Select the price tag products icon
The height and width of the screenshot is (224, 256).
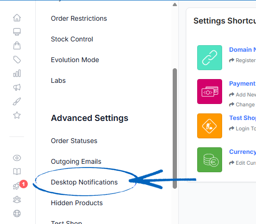coord(17,60)
